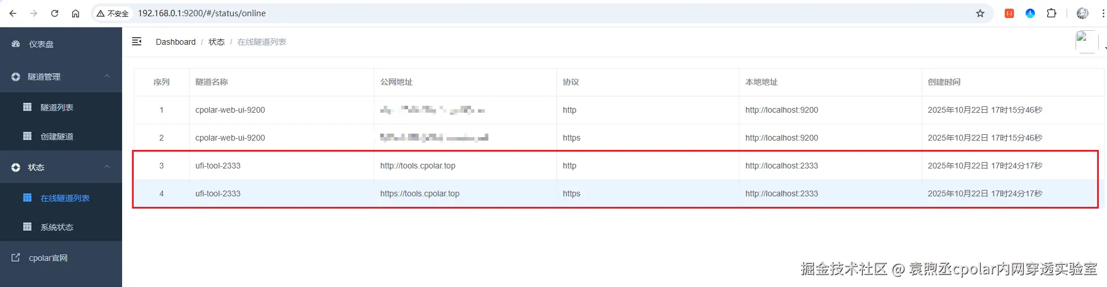Collapse the 状态 sidebar menu group

pos(61,167)
